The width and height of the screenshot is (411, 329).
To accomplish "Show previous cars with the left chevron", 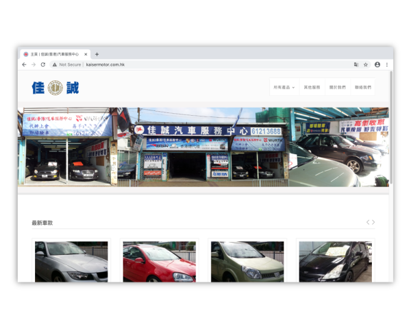I will coord(368,222).
